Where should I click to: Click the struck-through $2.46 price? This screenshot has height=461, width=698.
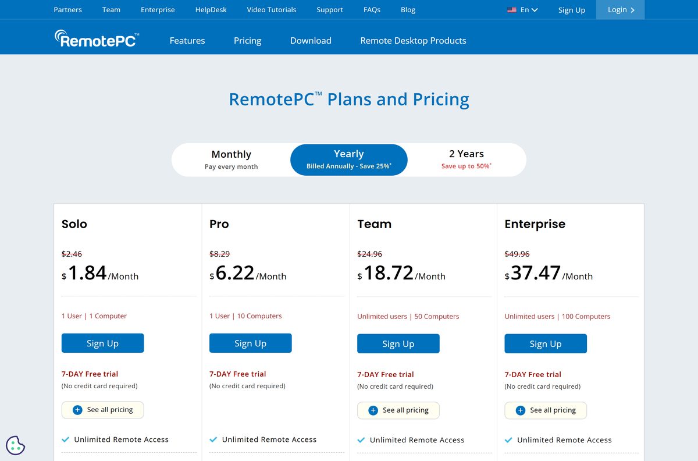pyautogui.click(x=72, y=254)
